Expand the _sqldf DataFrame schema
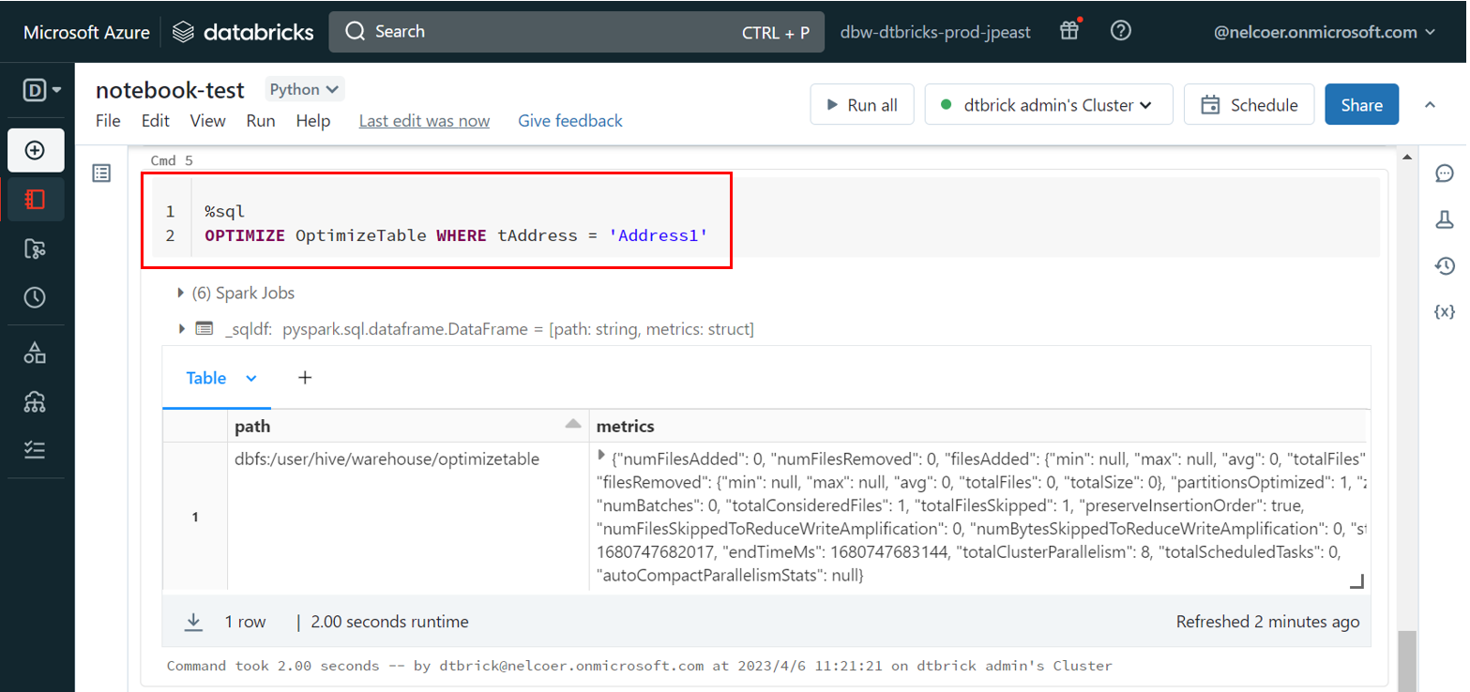This screenshot has height=692, width=1470. coord(181,329)
